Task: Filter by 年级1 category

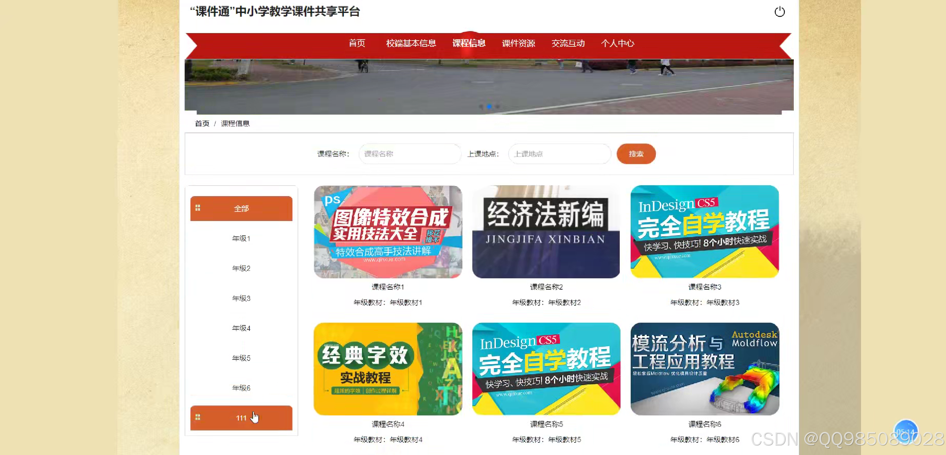Action: click(241, 238)
